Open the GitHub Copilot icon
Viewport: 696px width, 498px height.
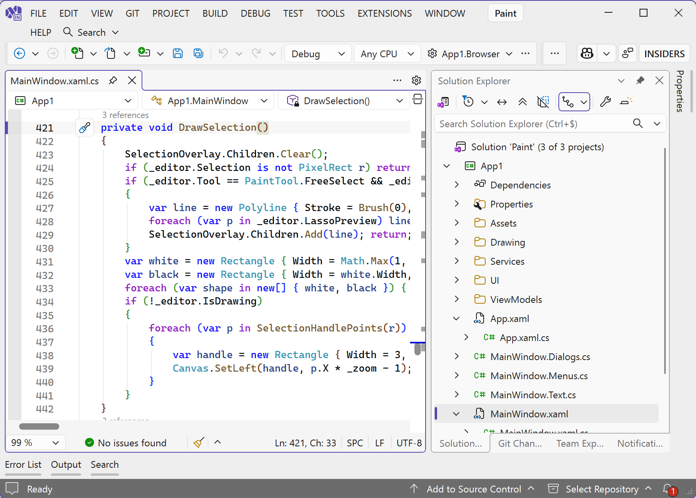[587, 53]
